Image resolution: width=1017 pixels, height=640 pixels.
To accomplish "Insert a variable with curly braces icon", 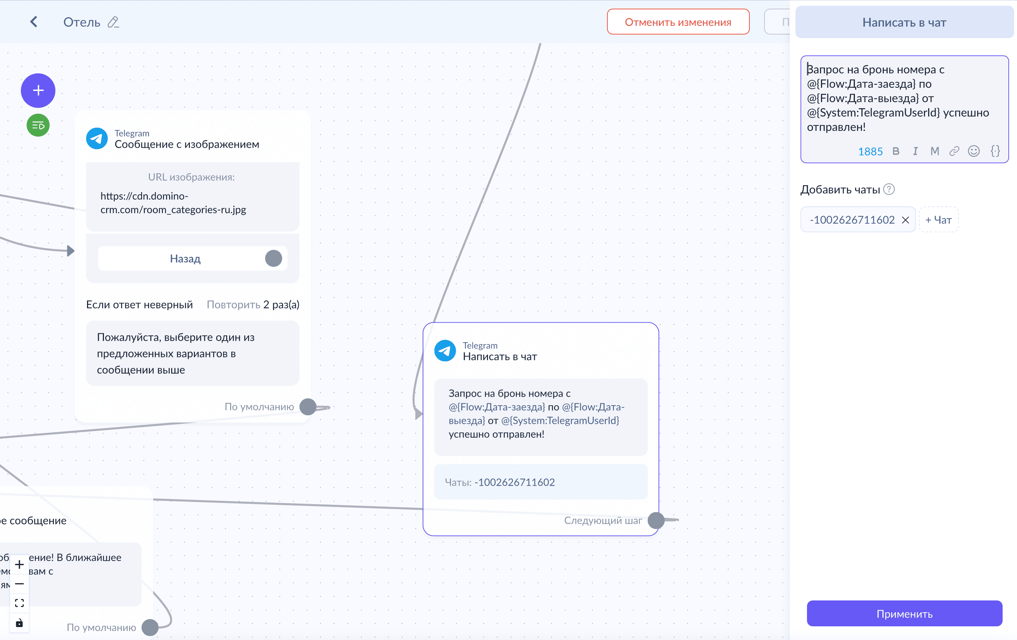I will pyautogui.click(x=995, y=151).
